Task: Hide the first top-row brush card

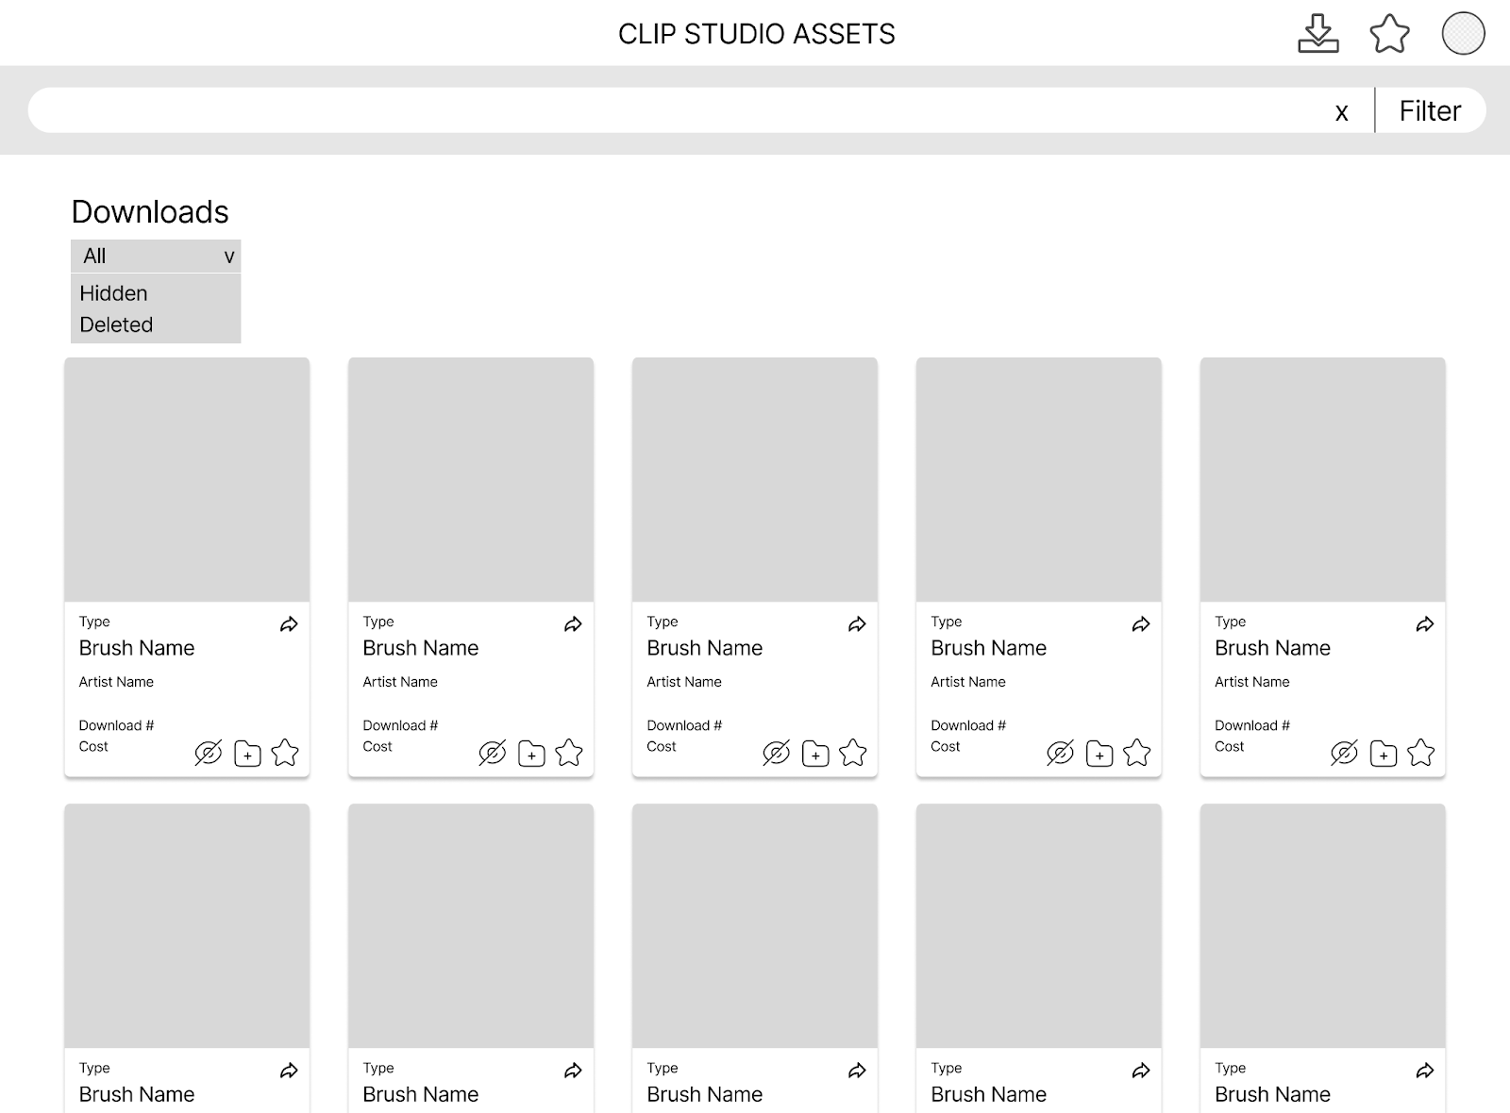Action: 209,753
